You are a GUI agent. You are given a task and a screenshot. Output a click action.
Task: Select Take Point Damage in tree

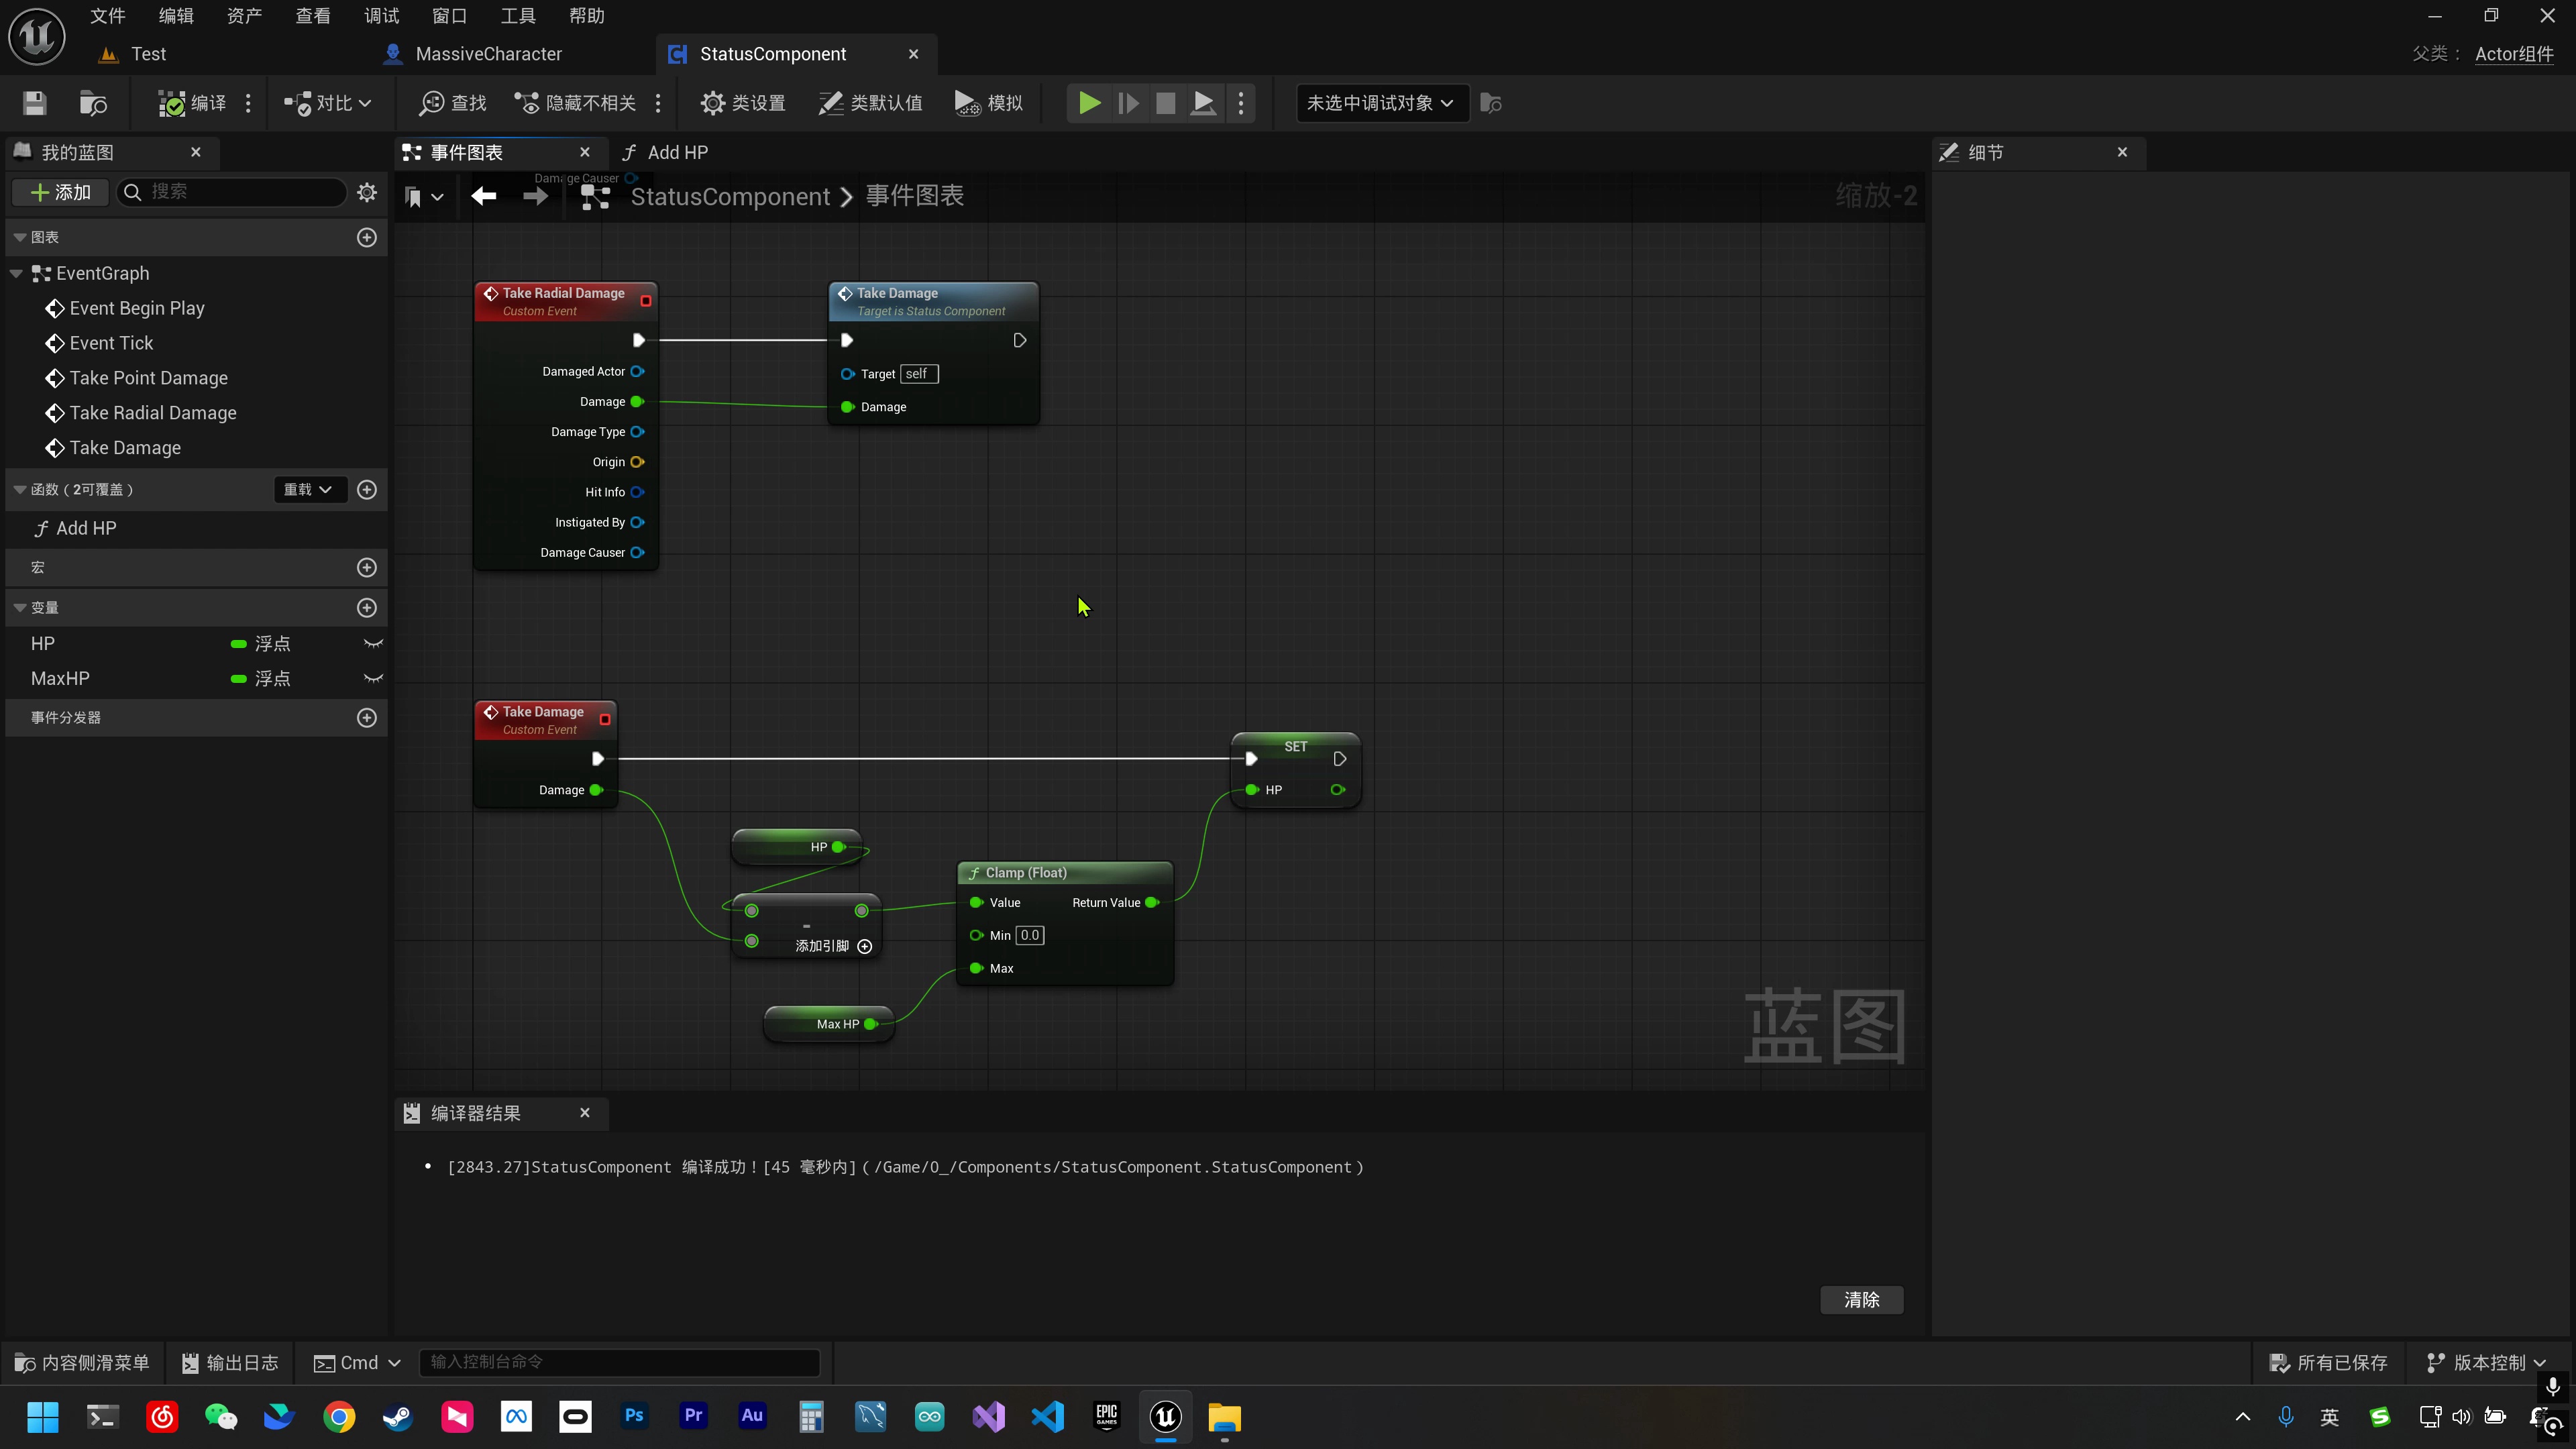click(x=148, y=378)
